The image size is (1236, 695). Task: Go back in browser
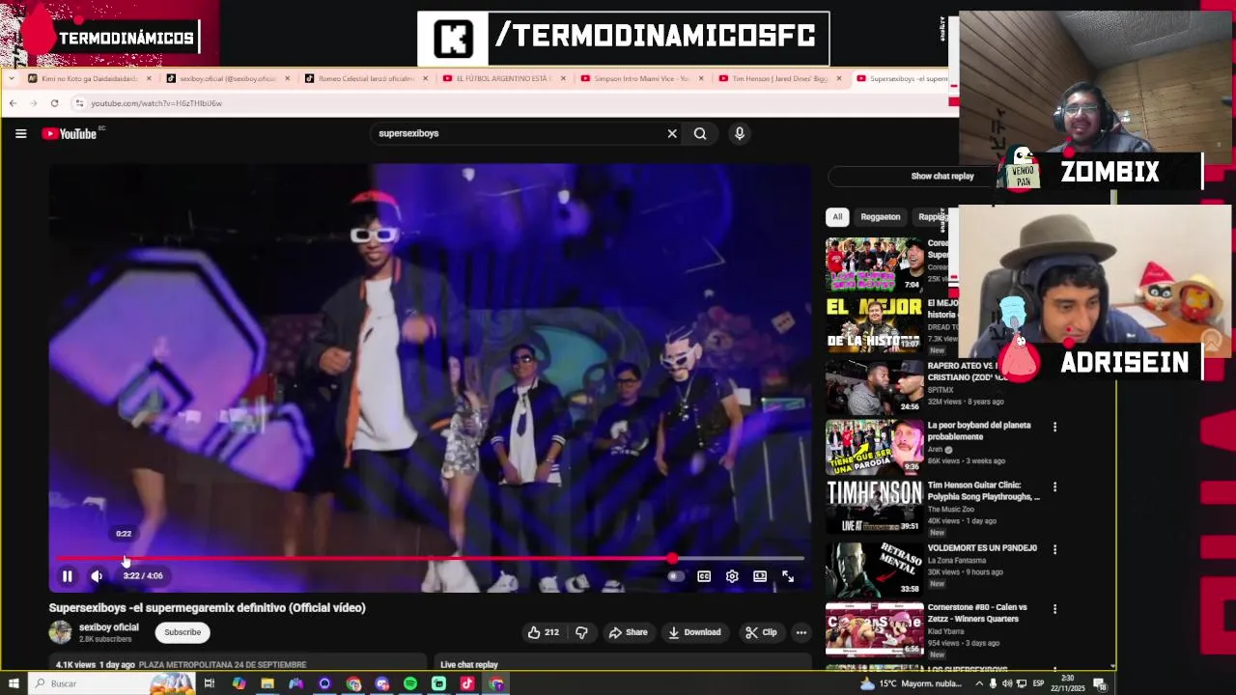[x=13, y=103]
